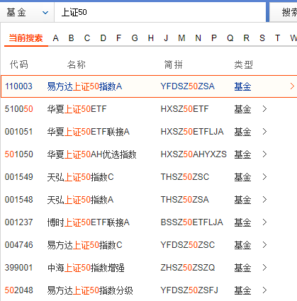Click the arrow beside 华夏上证50AH优选指数
This screenshot has width=297, height=301.
[x=264, y=154]
